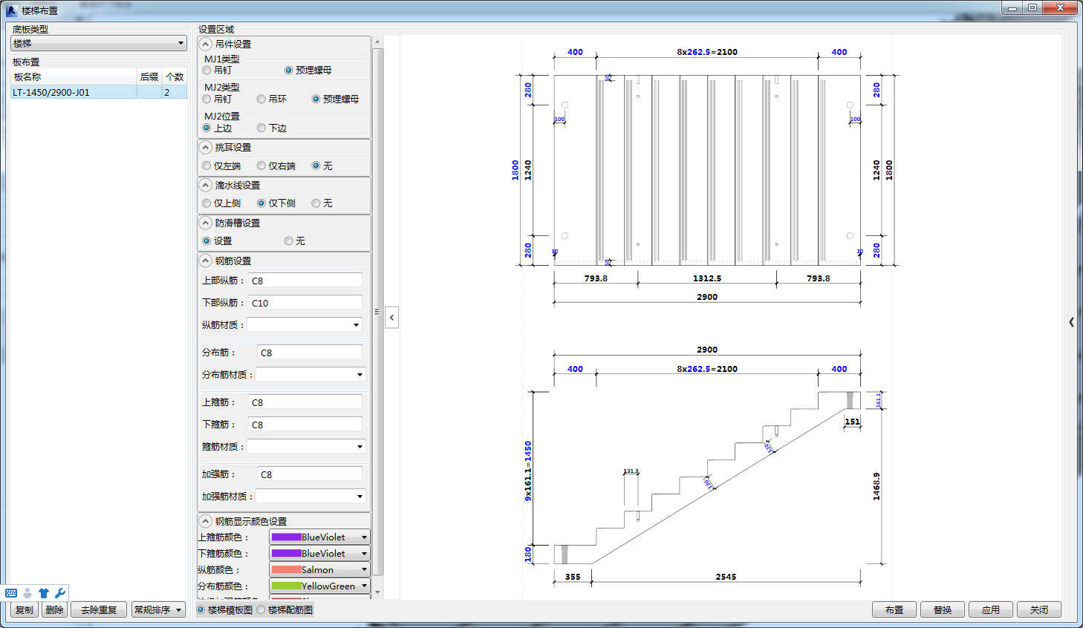
Task: Collapse the 吊件设置 section
Action: coord(206,45)
